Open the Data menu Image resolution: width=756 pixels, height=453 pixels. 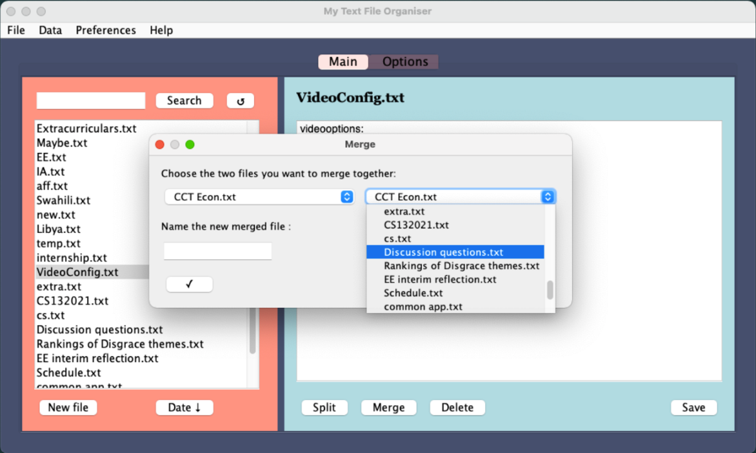pos(50,30)
